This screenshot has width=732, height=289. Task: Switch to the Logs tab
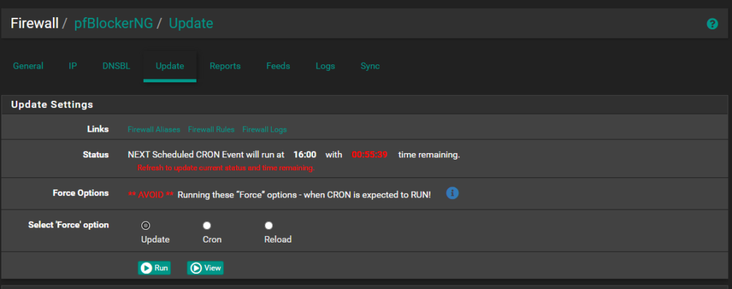pos(325,66)
